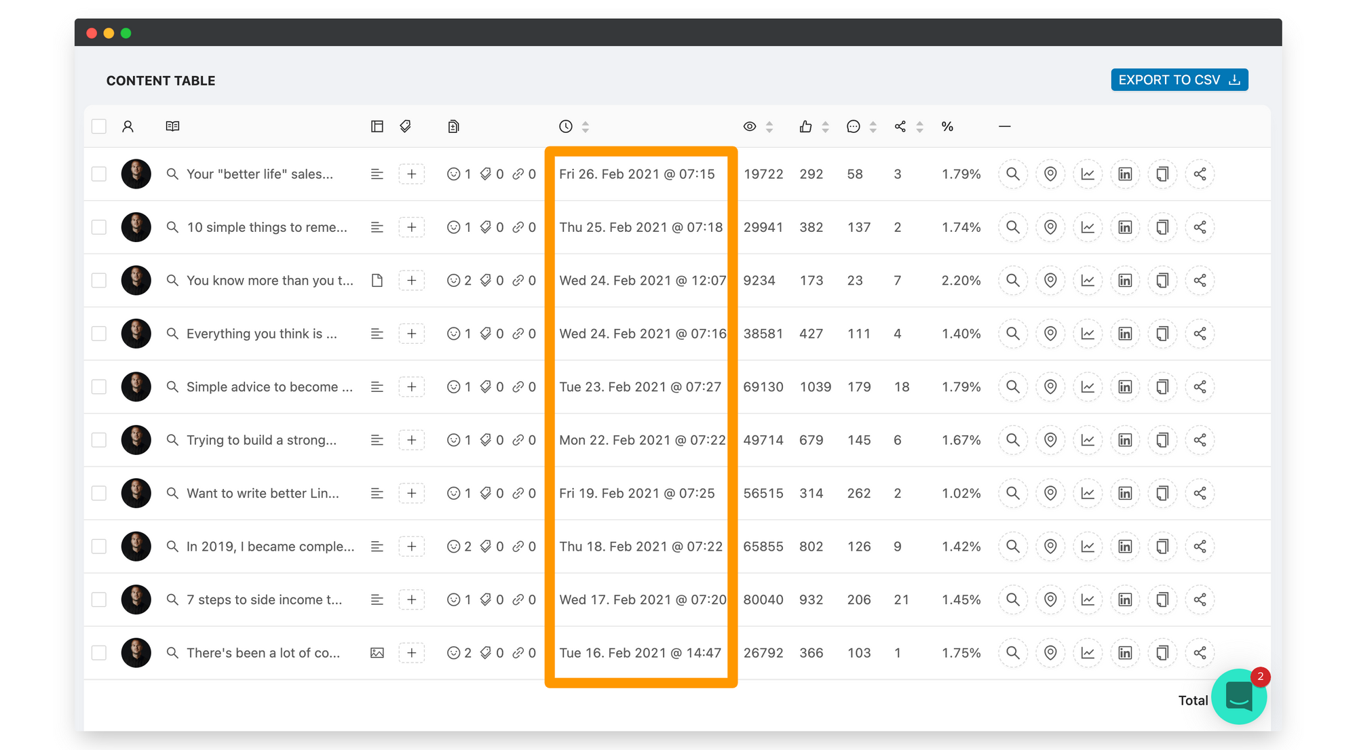Add label with plus button on '10 simple things' row
The height and width of the screenshot is (750, 1357).
click(411, 228)
